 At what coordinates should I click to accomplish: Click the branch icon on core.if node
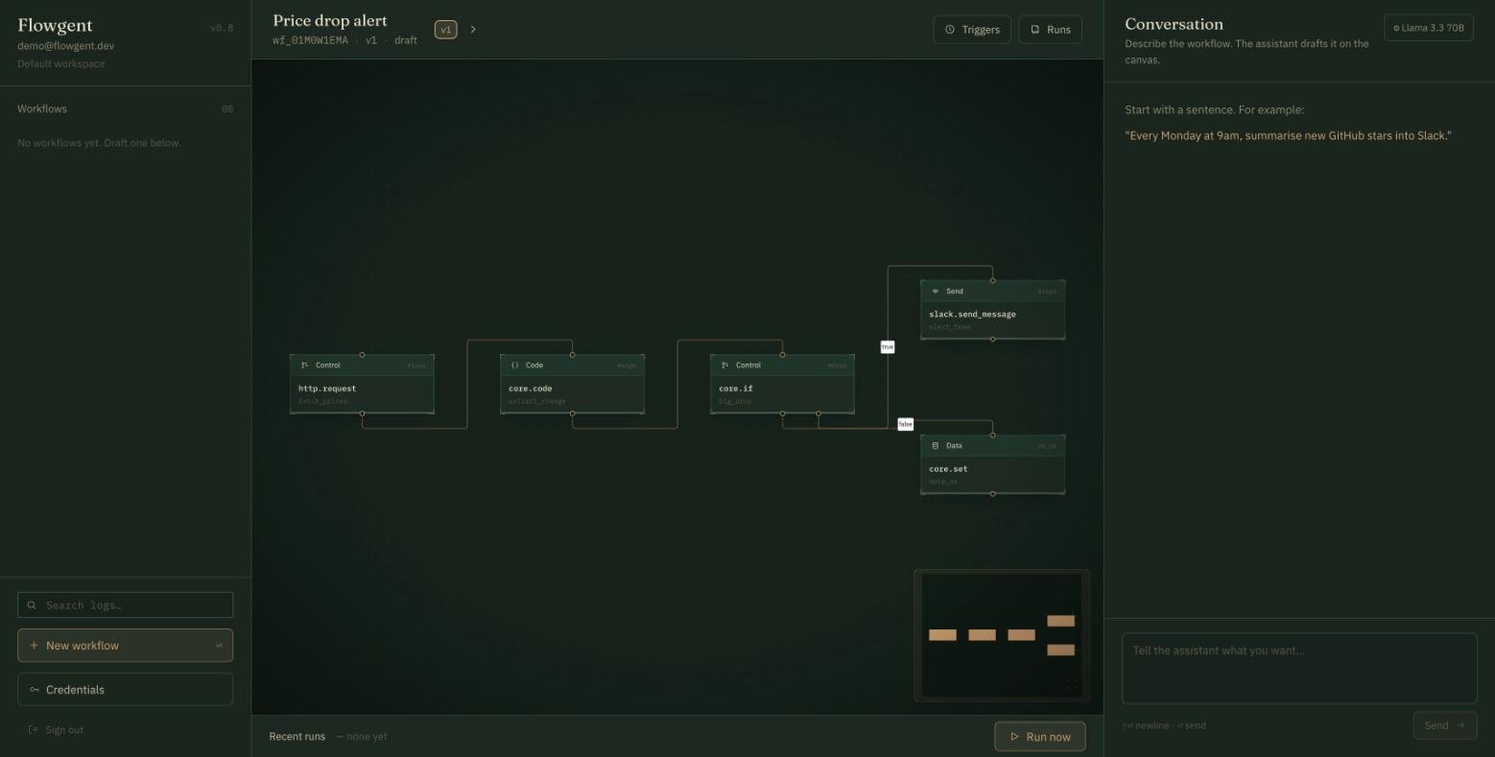click(724, 366)
